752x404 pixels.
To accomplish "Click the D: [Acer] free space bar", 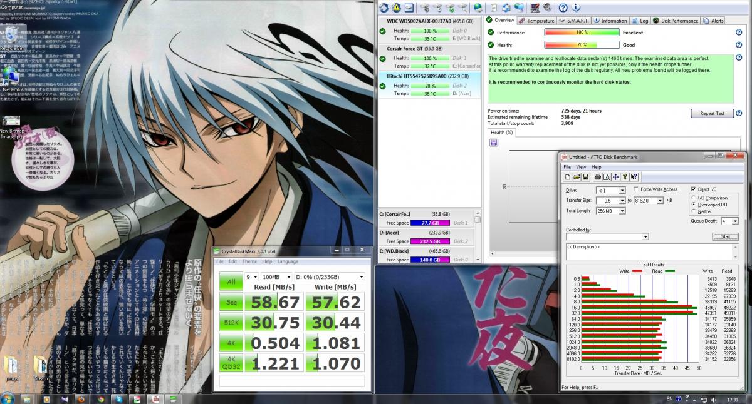I will (x=430, y=241).
